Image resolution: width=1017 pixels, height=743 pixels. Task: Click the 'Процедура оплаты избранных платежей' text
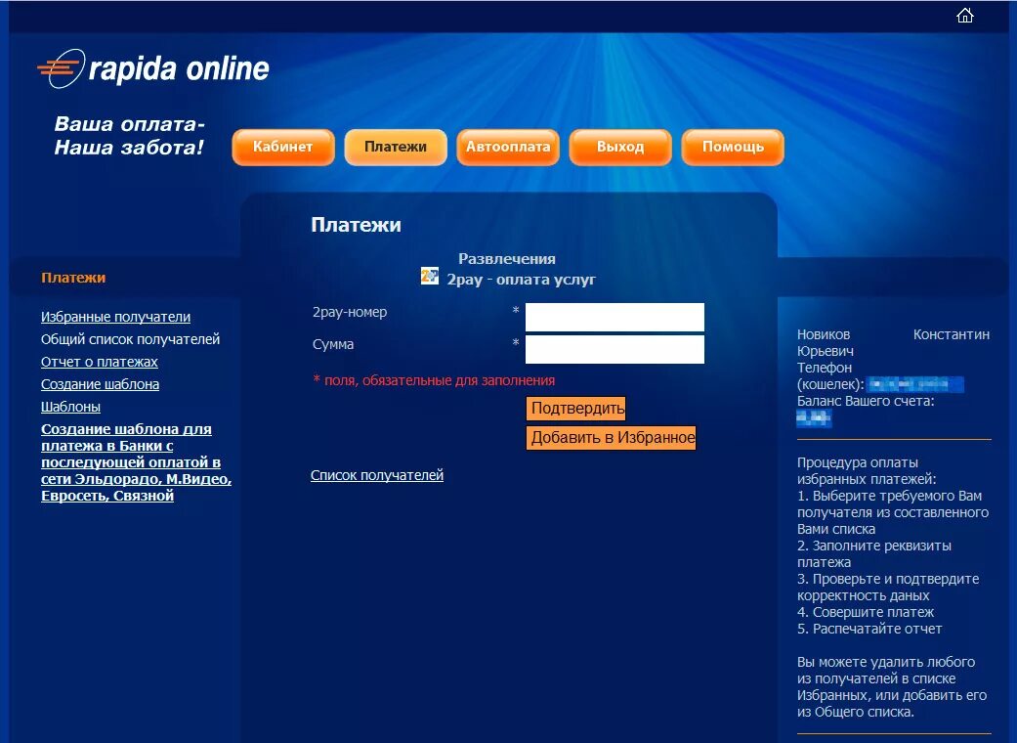(867, 471)
